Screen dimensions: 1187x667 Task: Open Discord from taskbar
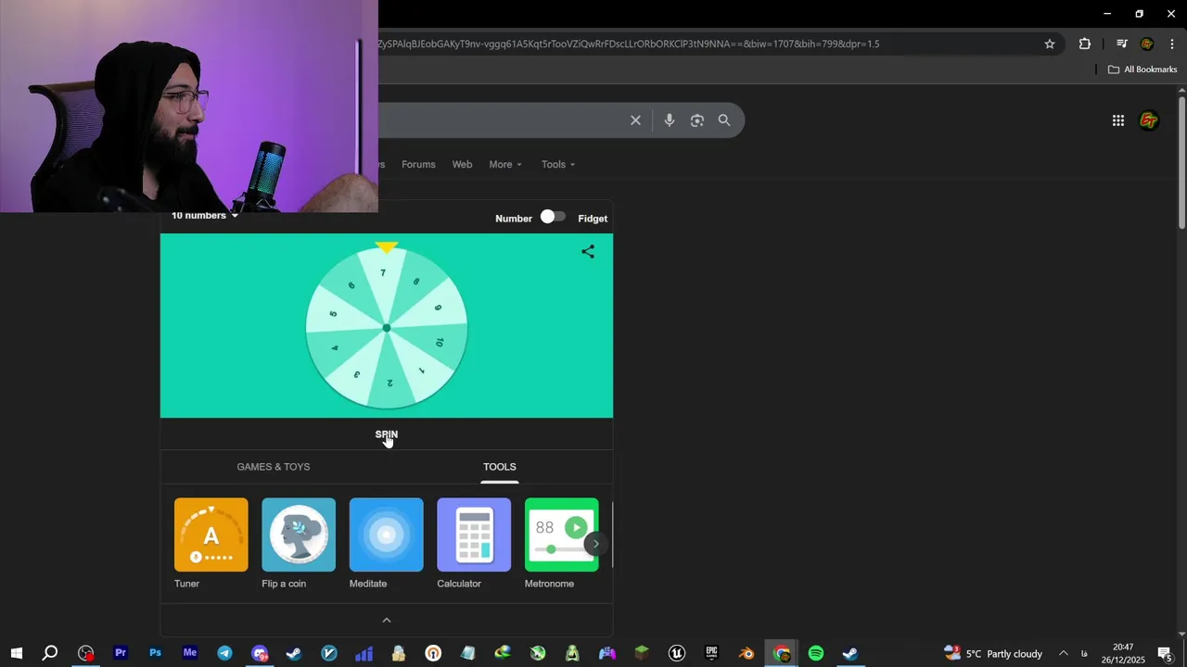[260, 653]
